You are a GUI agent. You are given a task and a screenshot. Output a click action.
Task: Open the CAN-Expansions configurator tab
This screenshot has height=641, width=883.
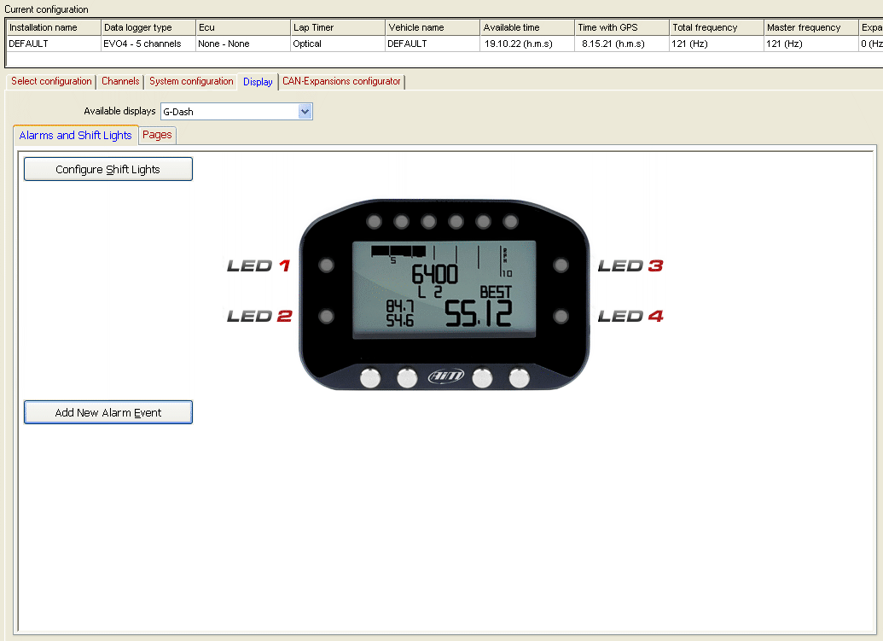coord(341,81)
